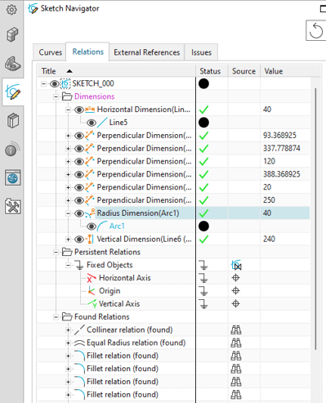Toggle the SKETCH_000 eye visibility icon
Image resolution: width=326 pixels, height=403 pixels.
tap(55, 83)
